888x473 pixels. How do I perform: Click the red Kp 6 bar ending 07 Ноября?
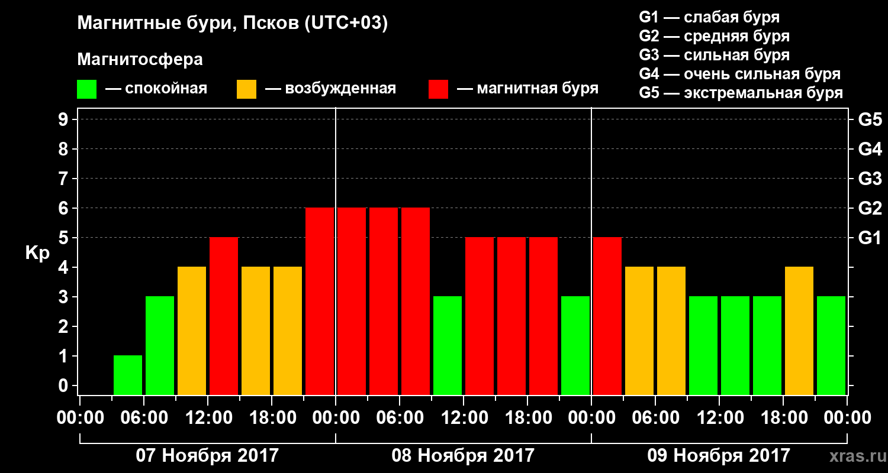click(x=320, y=301)
